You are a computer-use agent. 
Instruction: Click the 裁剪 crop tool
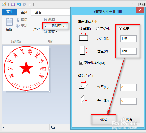[x=49, y=19]
